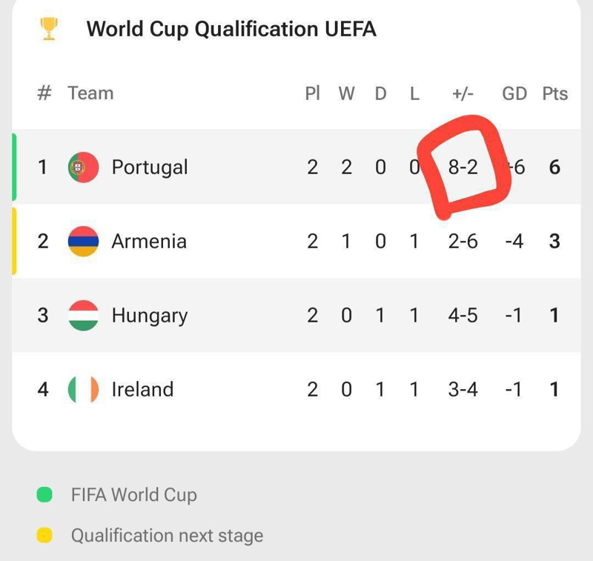Click Armenia's 2-6 goals value
The image size is (593, 561).
(x=463, y=242)
